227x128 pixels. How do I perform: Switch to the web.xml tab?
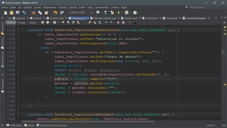37,18
